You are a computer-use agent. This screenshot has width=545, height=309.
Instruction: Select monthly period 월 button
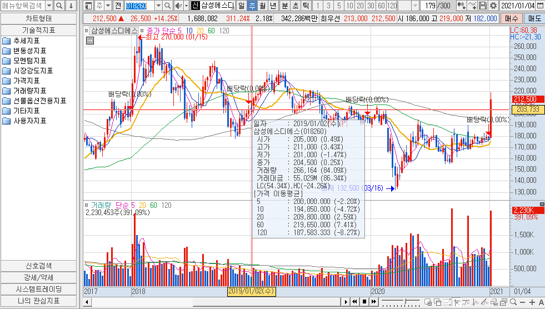click(262, 6)
